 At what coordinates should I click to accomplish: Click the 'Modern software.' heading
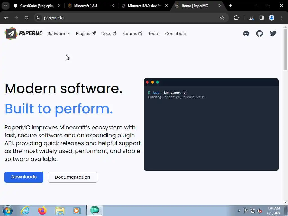63,89
